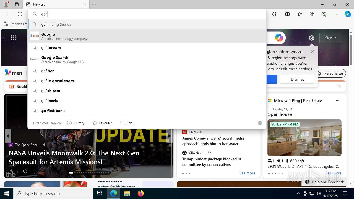This screenshot has height=199, width=354.
Task: Click See more in news card
Action: point(247,173)
